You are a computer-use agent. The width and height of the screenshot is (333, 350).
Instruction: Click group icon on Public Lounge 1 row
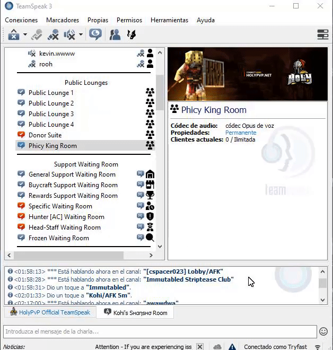pyautogui.click(x=150, y=92)
